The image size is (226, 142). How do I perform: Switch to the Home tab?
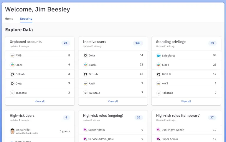[x=9, y=19]
